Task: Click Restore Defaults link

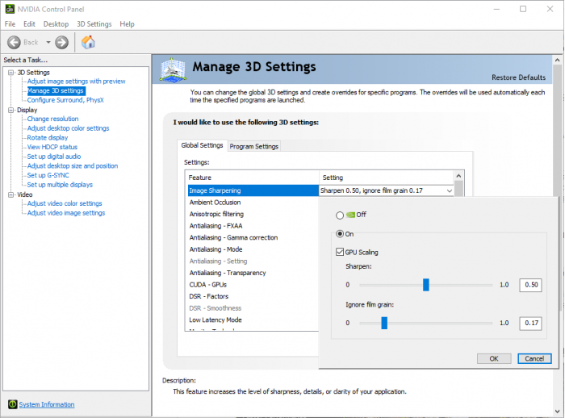Action: (x=518, y=77)
